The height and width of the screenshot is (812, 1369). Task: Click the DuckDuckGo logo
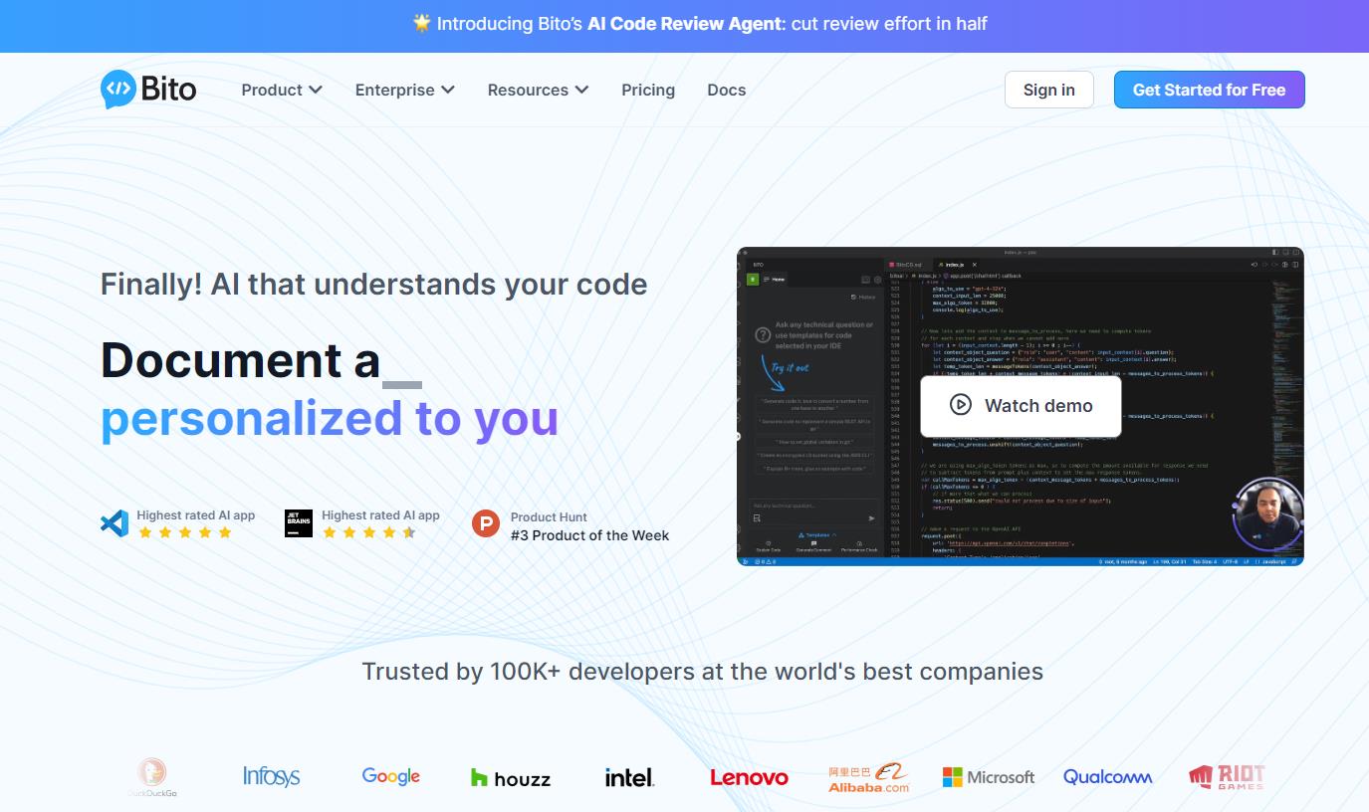(x=152, y=777)
